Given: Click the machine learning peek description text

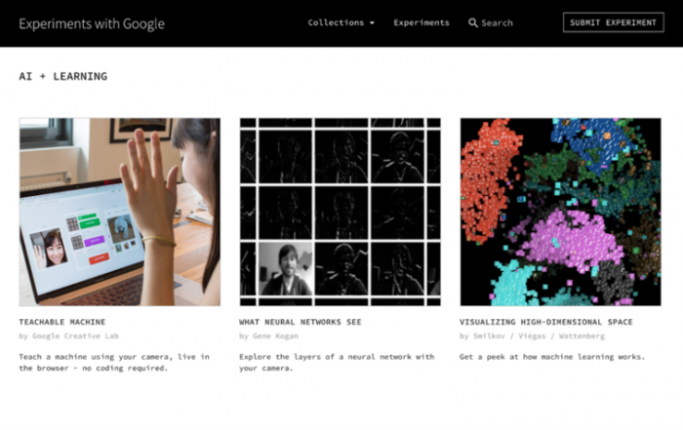Looking at the screenshot, I should click(552, 357).
